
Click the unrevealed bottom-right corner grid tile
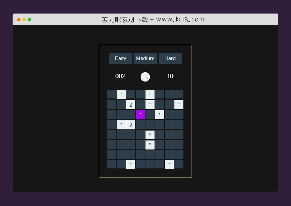(179, 164)
